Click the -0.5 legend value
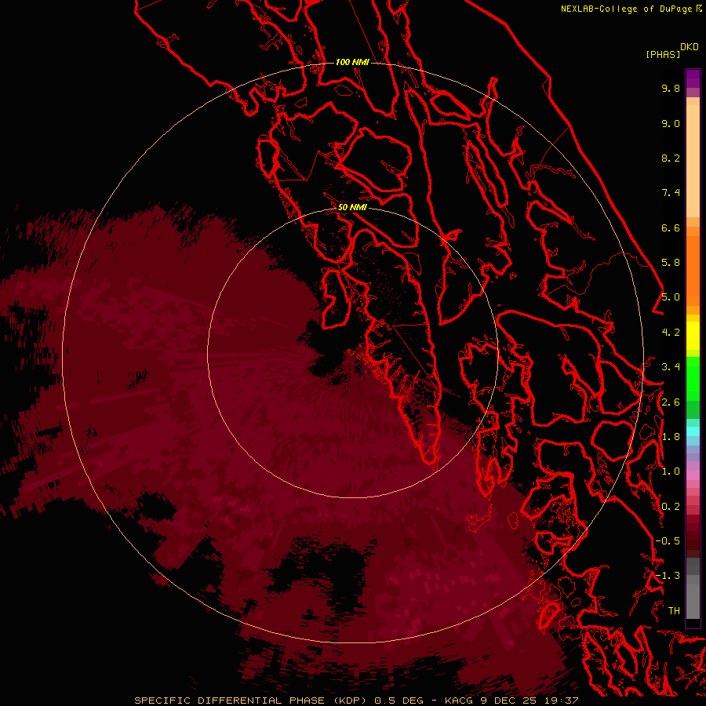 click(668, 541)
